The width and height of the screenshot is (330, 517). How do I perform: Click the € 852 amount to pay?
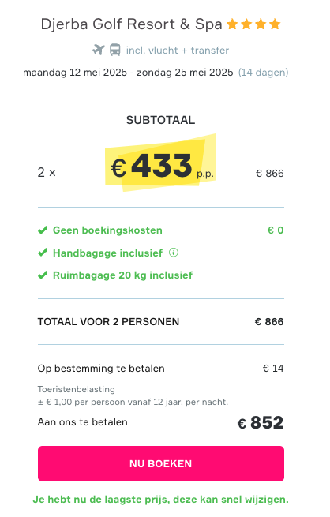pos(261,423)
